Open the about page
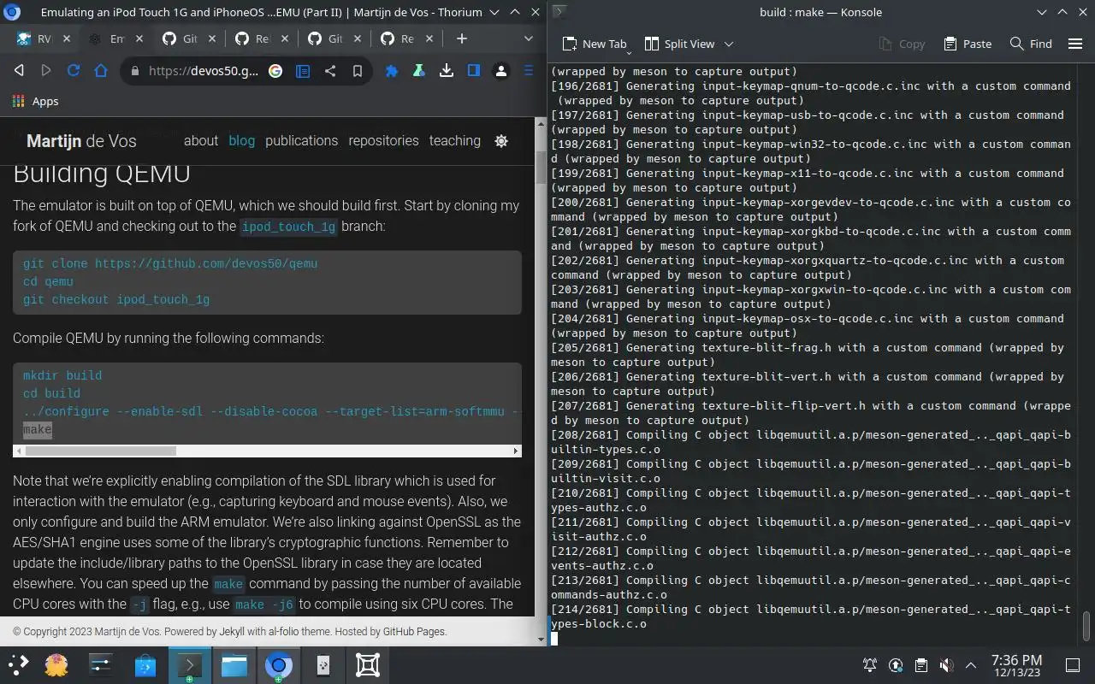Viewport: 1095px width, 684px height. point(201,140)
